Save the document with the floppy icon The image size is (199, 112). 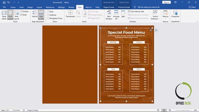[x=4, y=2]
